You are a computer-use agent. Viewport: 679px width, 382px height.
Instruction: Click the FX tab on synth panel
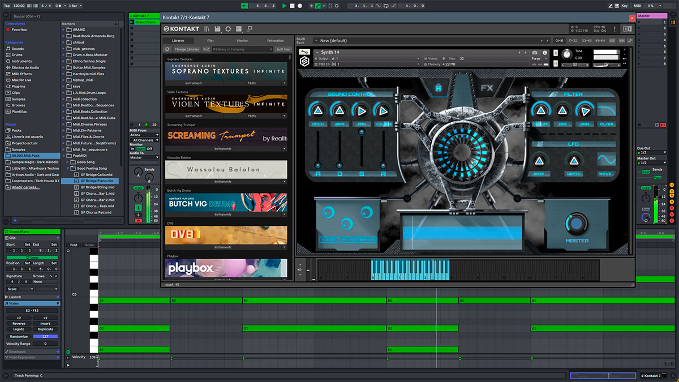487,88
